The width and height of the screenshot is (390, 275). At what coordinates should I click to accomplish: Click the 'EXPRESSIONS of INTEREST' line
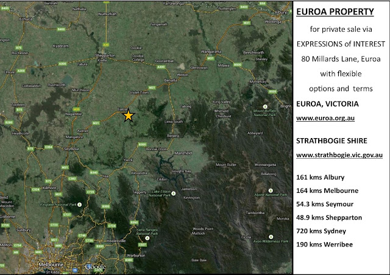pyautogui.click(x=341, y=44)
